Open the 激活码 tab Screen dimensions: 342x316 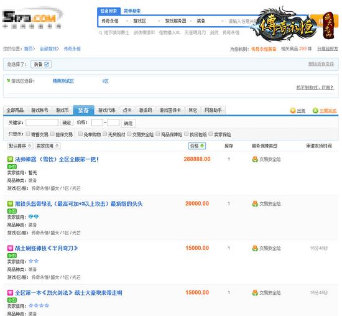(146, 111)
